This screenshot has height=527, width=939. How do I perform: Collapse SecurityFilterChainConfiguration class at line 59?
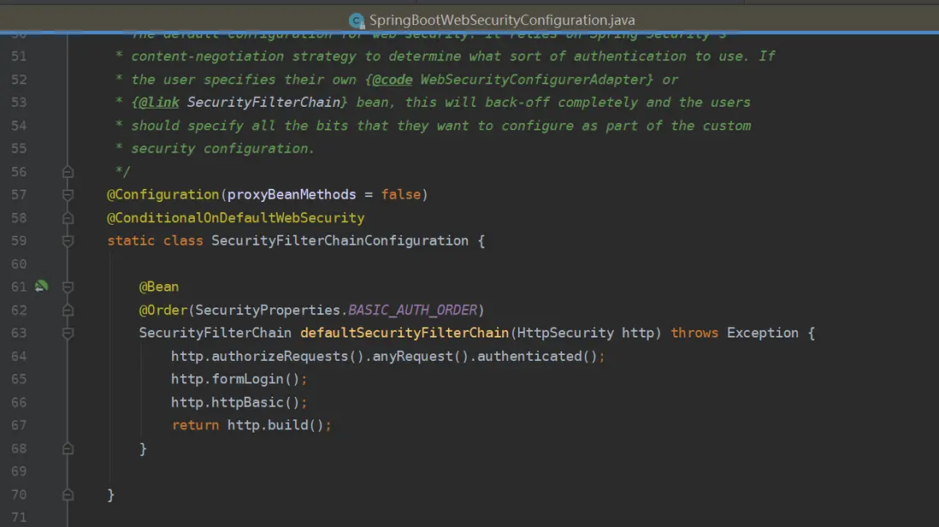(68, 240)
